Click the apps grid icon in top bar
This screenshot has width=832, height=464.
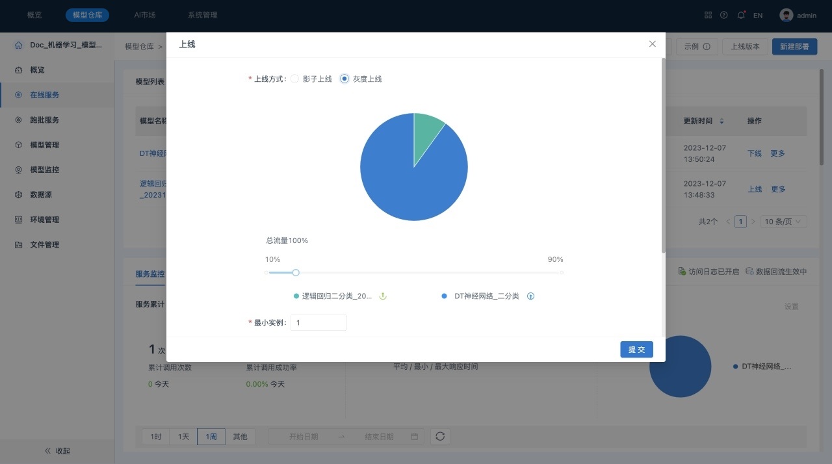point(708,15)
